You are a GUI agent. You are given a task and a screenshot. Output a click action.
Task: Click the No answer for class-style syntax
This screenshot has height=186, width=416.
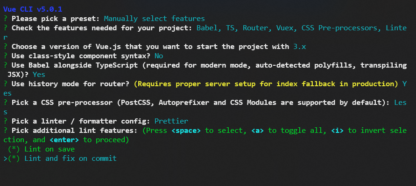[x=159, y=56]
